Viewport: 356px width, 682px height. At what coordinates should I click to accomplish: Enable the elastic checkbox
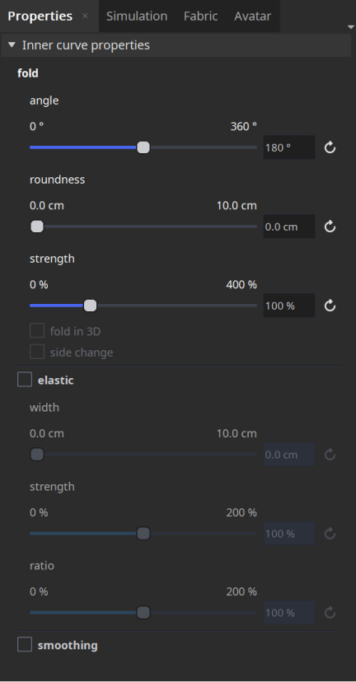25,380
